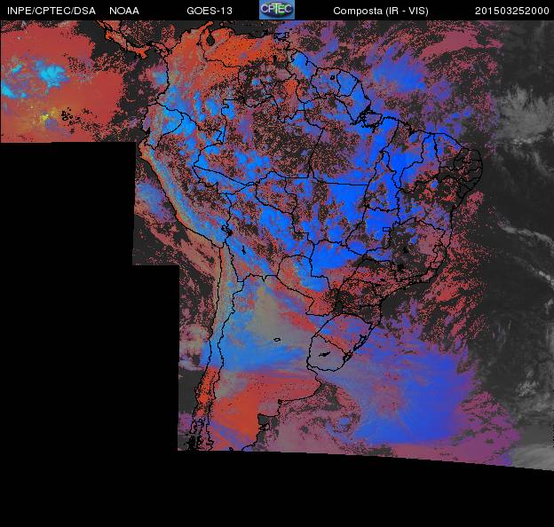Click the GOES-13 satellite label
554x527 pixels.
coord(210,11)
